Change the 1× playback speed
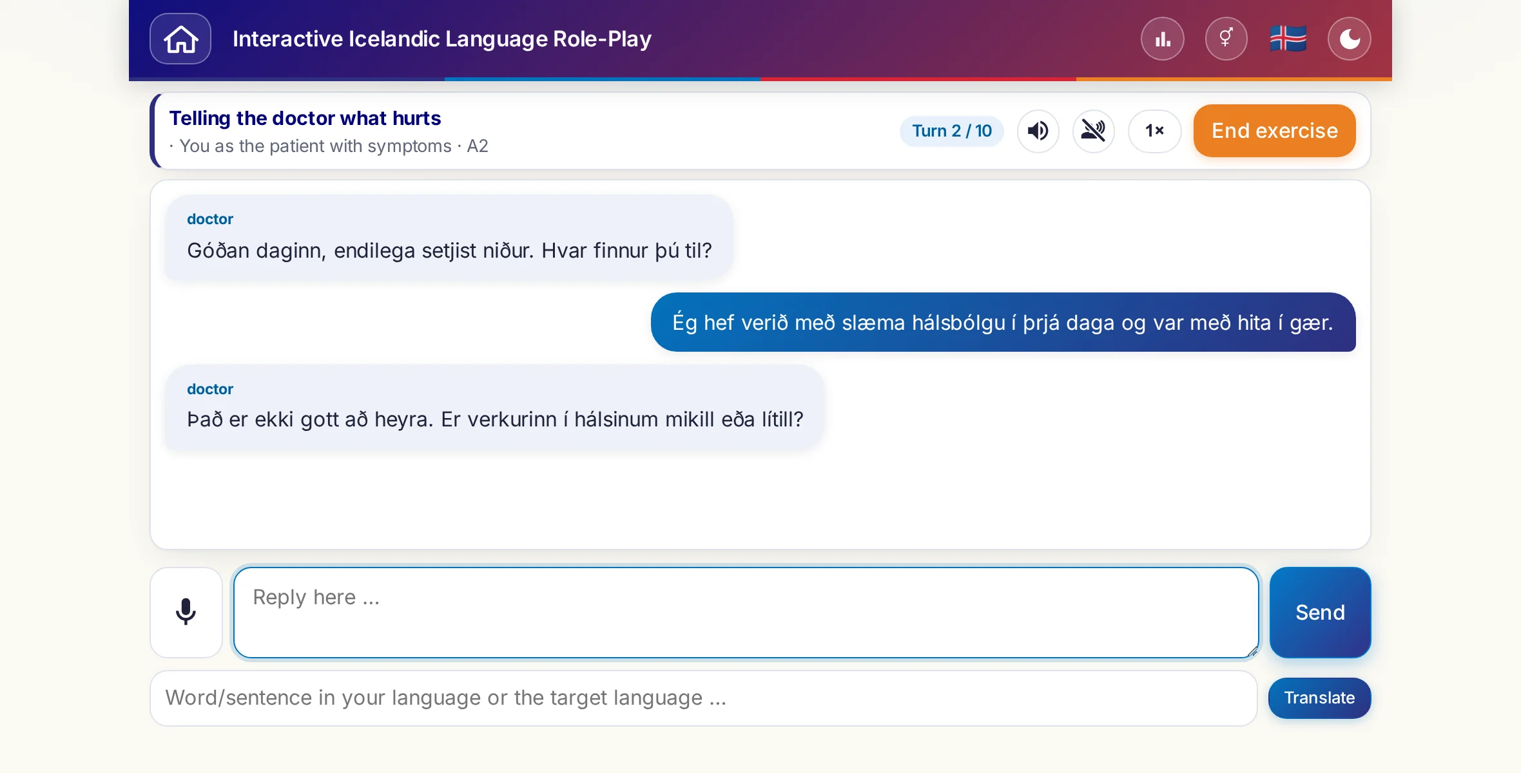Image resolution: width=1521 pixels, height=773 pixels. 1154,131
